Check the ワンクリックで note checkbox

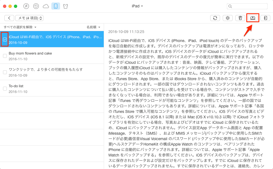point(5,72)
